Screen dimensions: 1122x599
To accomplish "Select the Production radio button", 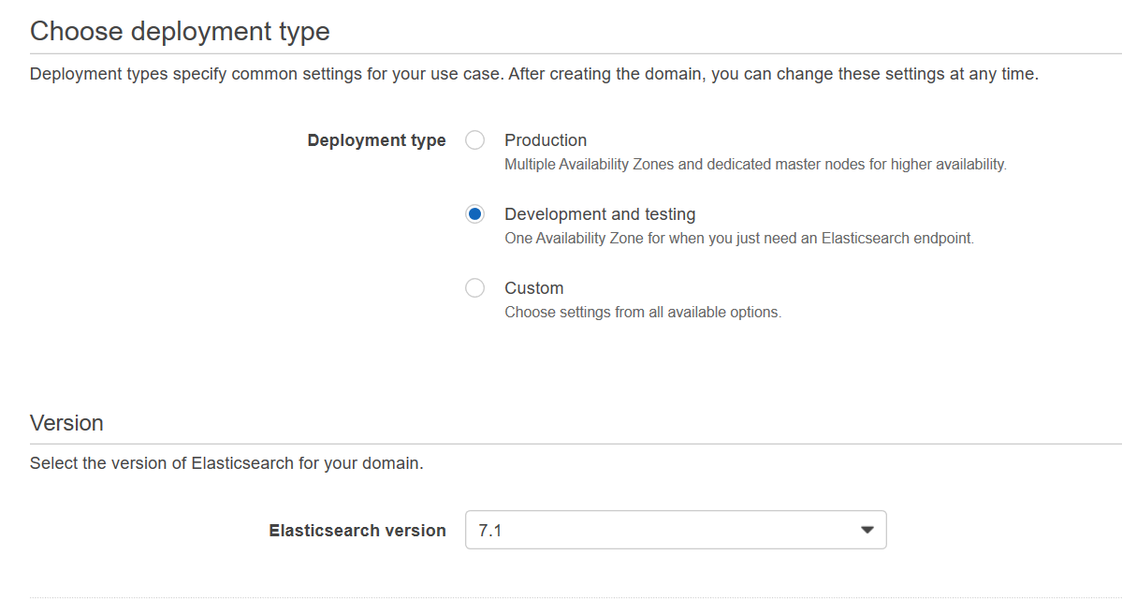I will (475, 140).
